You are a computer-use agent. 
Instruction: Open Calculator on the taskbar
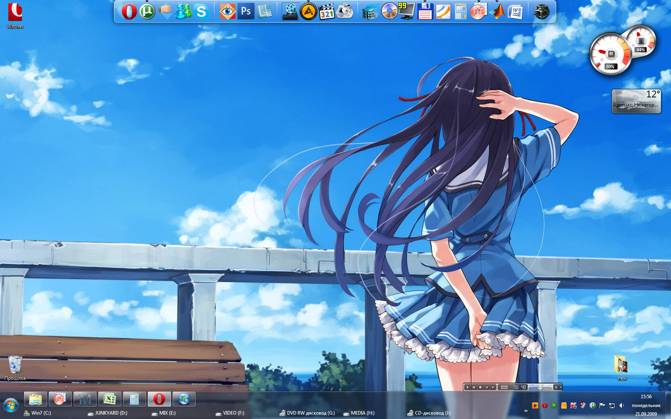pos(135,399)
